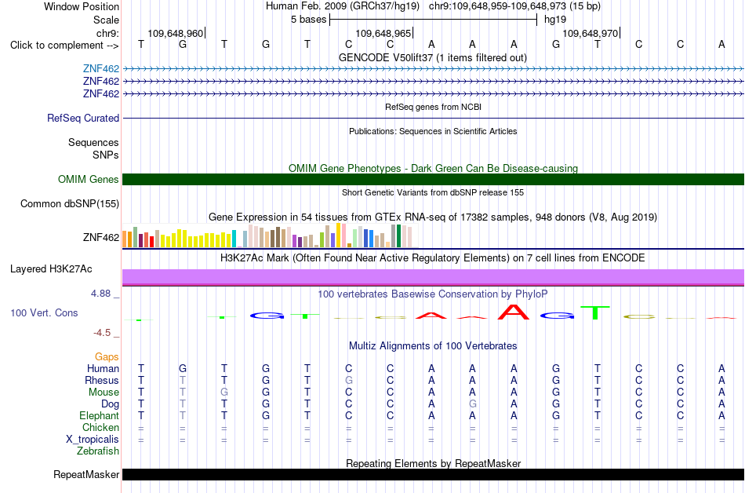Open '100 vertebrates Basewise Conservation by PhyloP' title
The width and height of the screenshot is (745, 493).
433,294
